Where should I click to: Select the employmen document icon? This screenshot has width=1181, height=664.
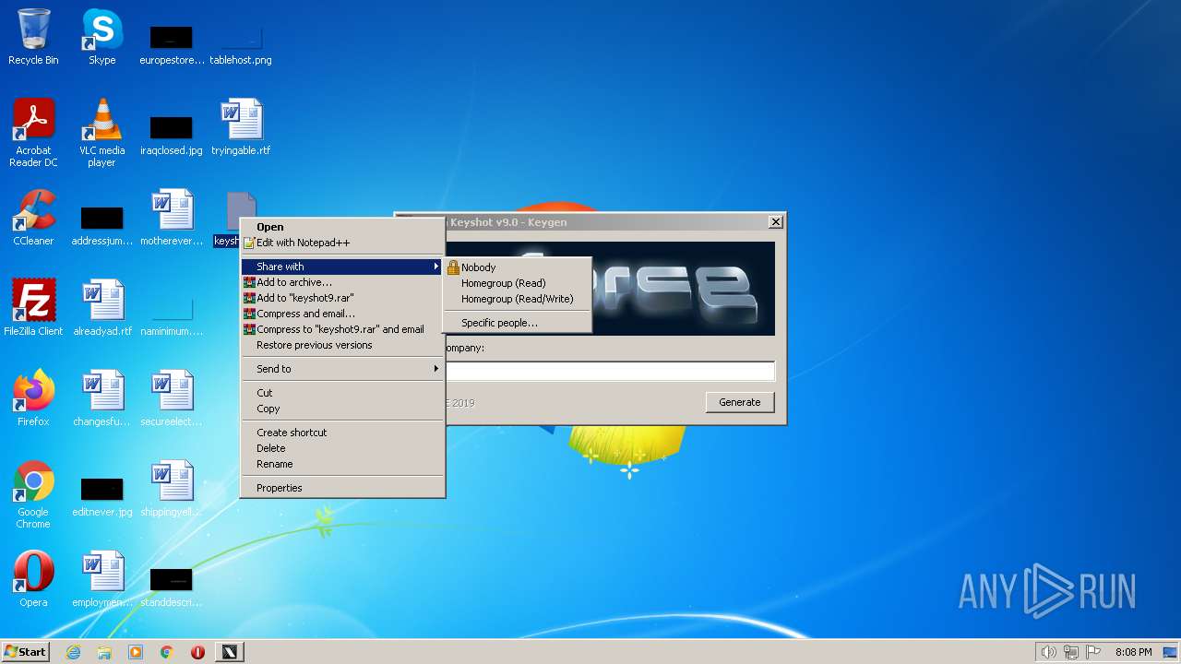pos(101,579)
